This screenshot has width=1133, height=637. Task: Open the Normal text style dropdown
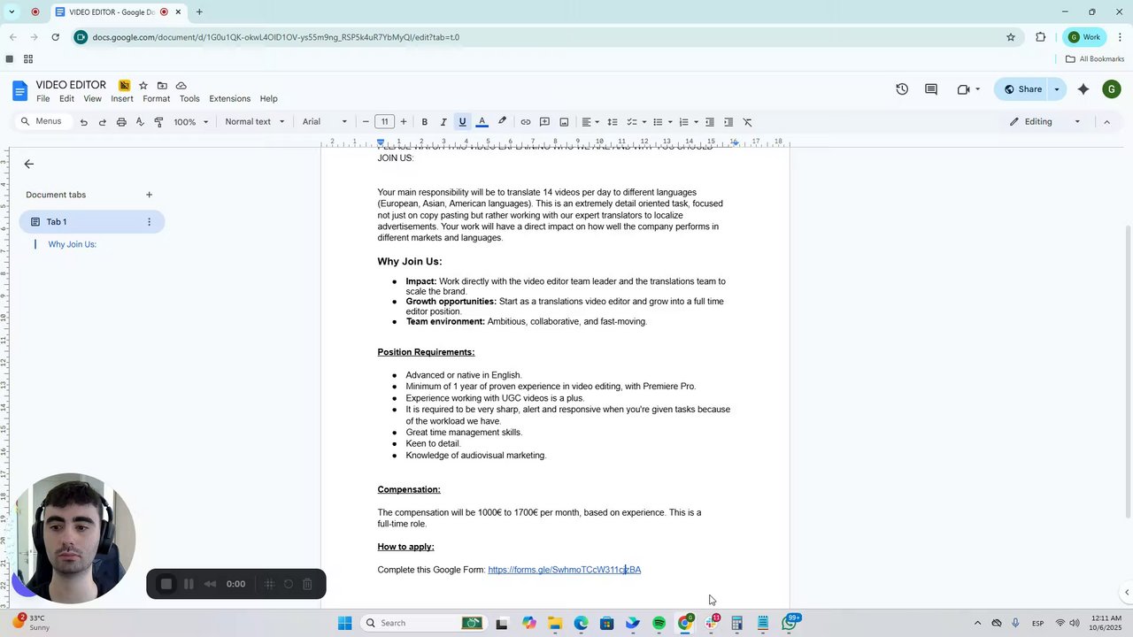coord(255,122)
